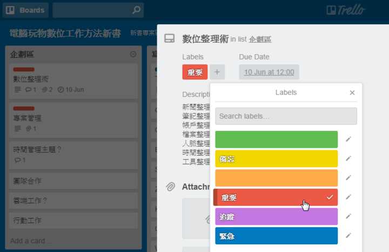Click the due date 10 Jun at 12:00

[x=269, y=72]
